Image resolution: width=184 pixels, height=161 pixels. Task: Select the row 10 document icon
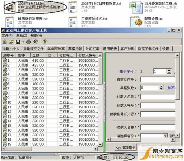click(x=5, y=102)
